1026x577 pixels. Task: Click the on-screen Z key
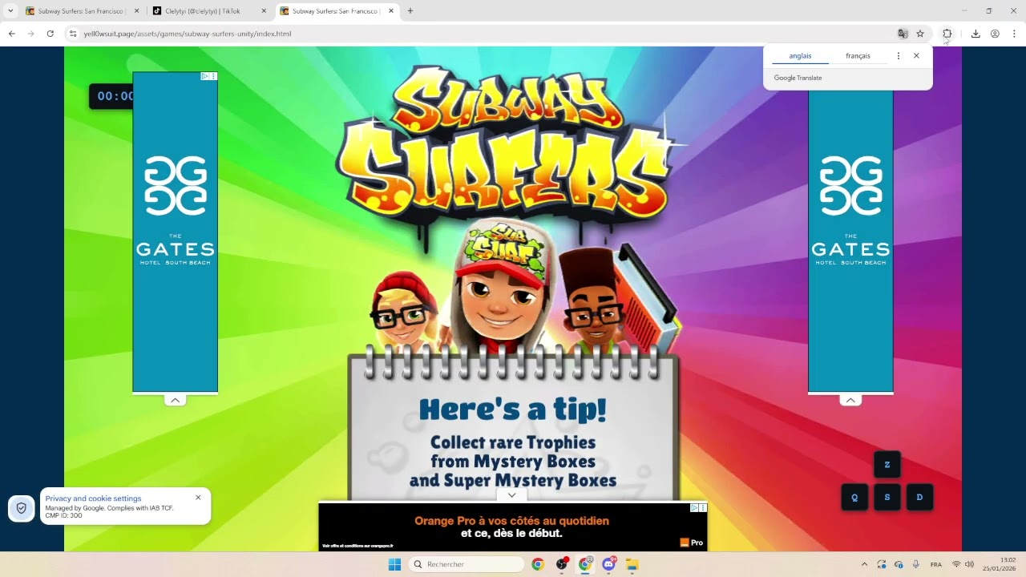tap(887, 465)
